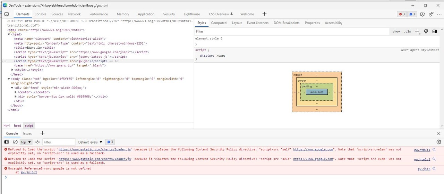Open the Computed styles tab
444x194 pixels.
click(219, 23)
